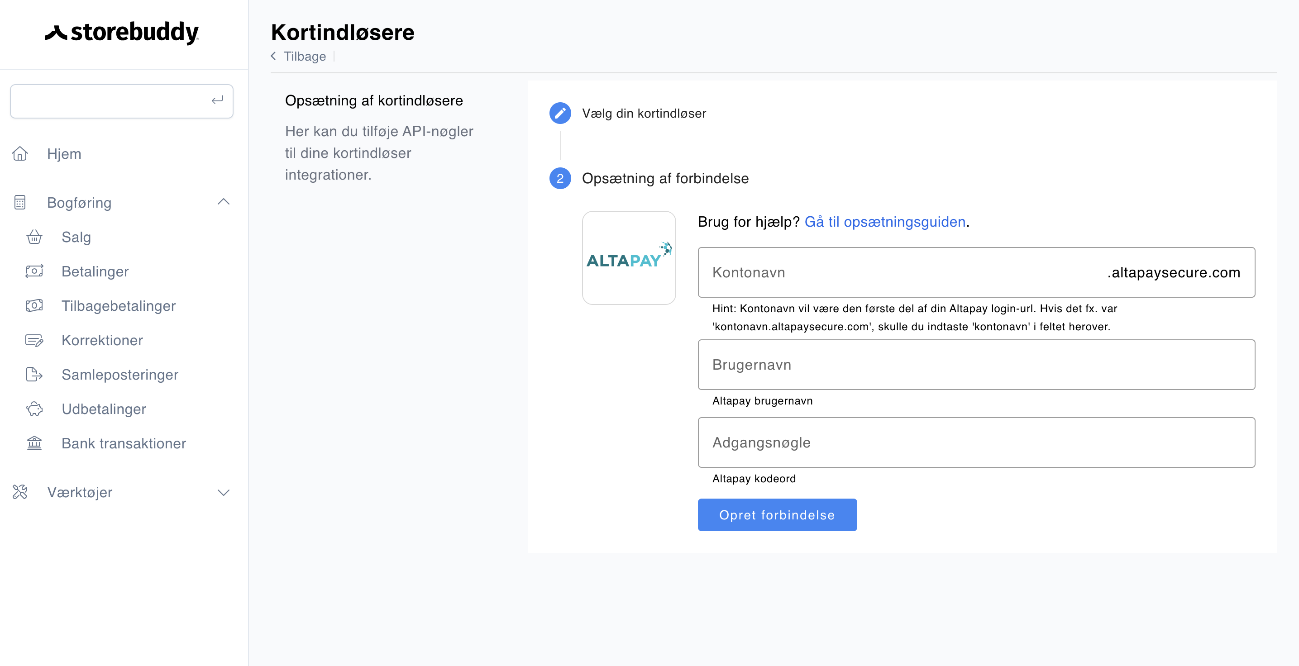Click the Samleposteringer export icon
The image size is (1299, 666).
click(34, 375)
